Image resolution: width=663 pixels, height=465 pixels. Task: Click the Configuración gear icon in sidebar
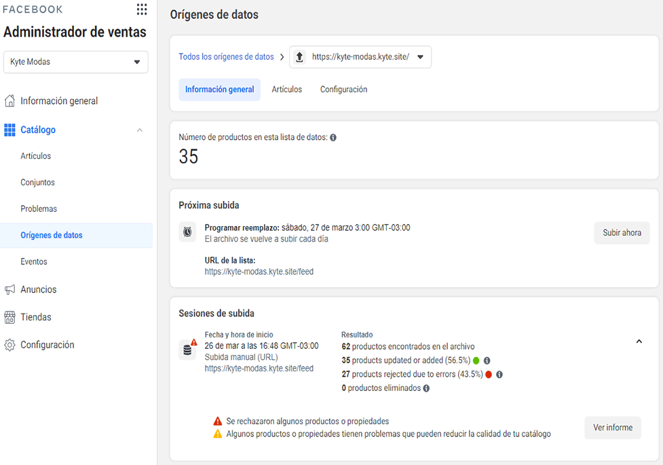[x=10, y=345]
